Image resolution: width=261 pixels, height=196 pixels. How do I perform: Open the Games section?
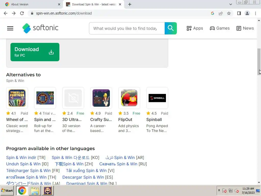tap(220, 28)
